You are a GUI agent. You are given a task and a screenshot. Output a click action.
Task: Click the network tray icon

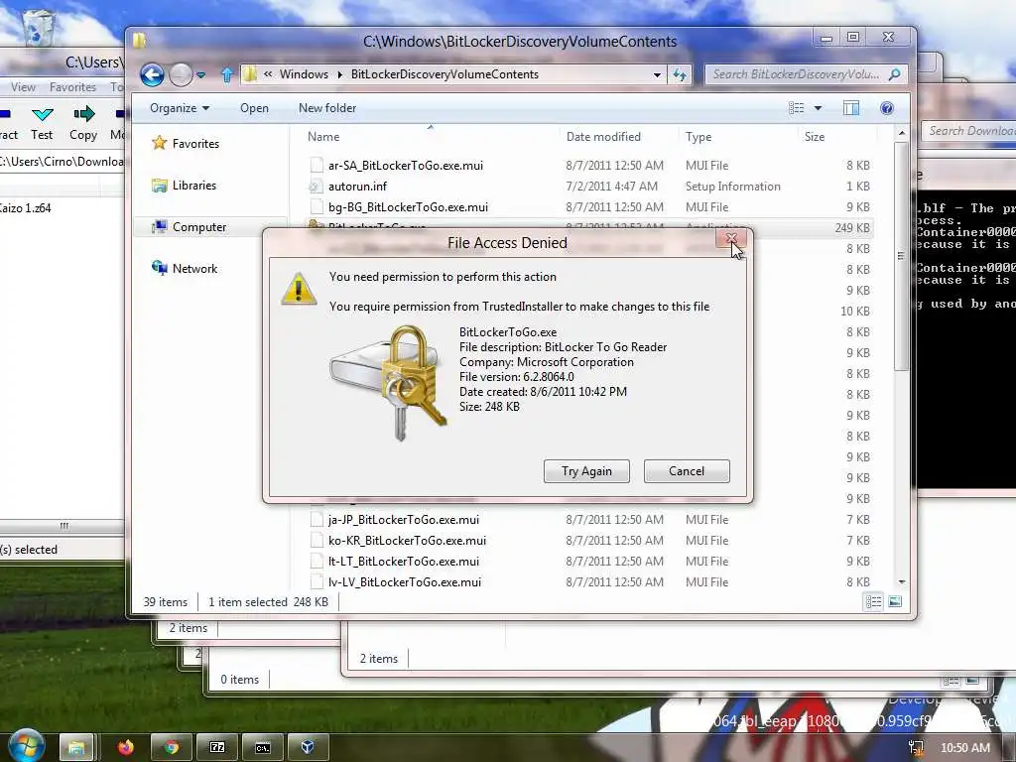coord(916,748)
